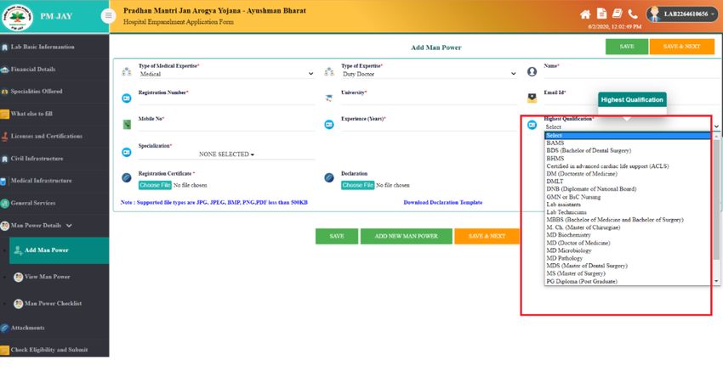This screenshot has height=376, width=723.
Task: Click Highest Qualification Select combo box
Action: [632, 127]
